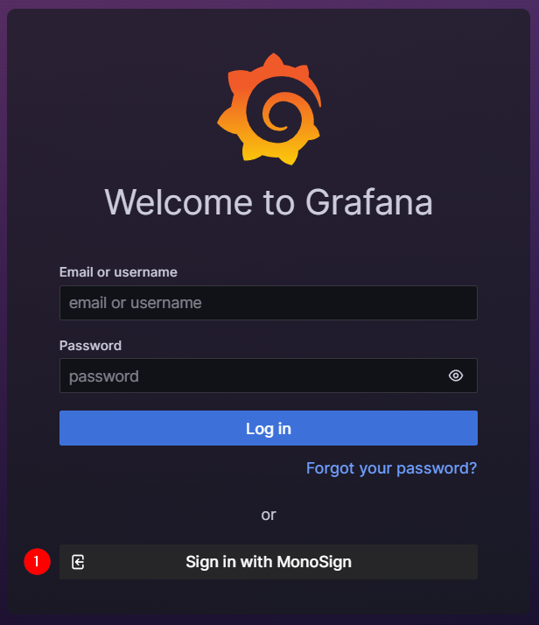Open the Forgot your password link

pos(391,468)
